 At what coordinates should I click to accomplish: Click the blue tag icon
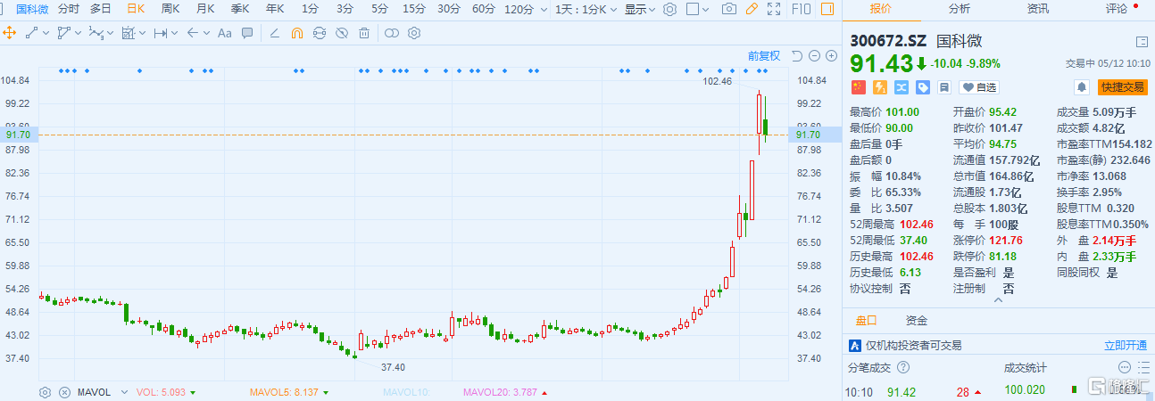923,87
